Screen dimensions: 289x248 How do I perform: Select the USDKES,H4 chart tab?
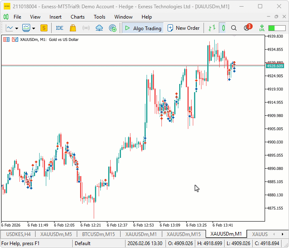click(x=19, y=234)
